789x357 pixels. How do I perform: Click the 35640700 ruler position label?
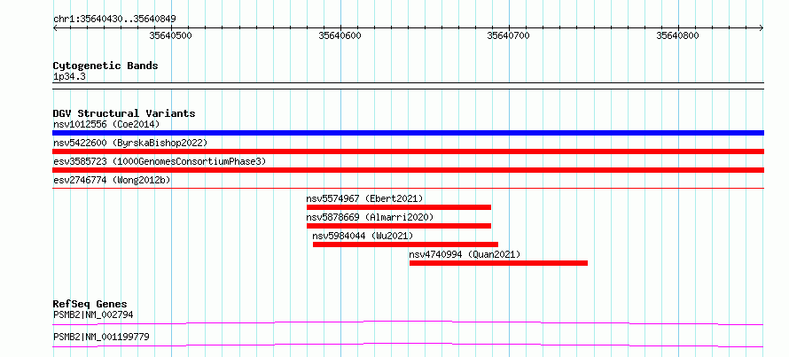point(509,35)
